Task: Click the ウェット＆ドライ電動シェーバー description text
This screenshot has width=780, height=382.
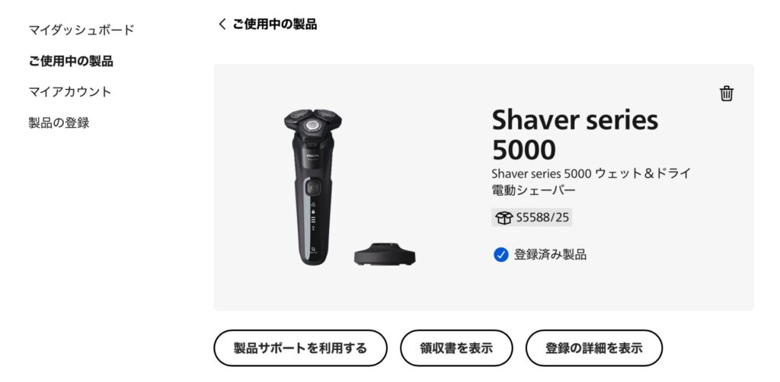Action: pyautogui.click(x=591, y=181)
